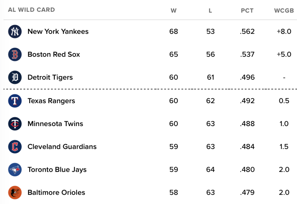297x204 pixels.
Task: Select the Cleveland Guardians team name
Action: [x=62, y=146]
